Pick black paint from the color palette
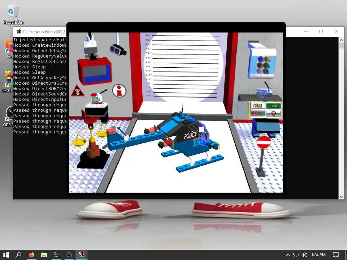Screen dimensions: 347x260 (266, 71)
